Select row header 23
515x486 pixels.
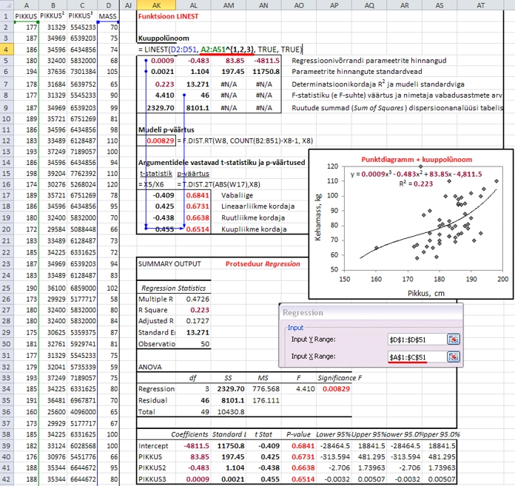pos(6,263)
